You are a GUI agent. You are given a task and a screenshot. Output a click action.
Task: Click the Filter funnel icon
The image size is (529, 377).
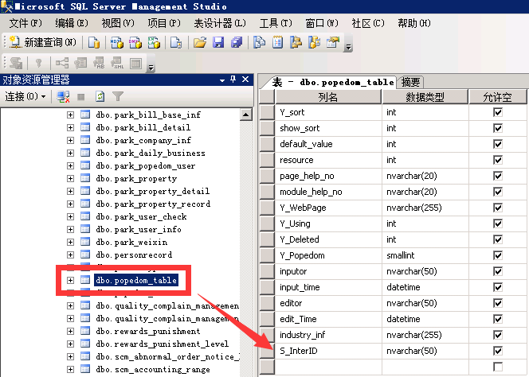tap(118, 96)
